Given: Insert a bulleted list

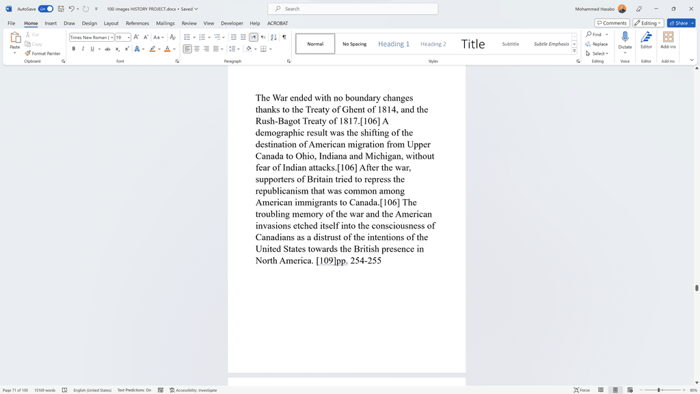Looking at the screenshot, I should pyautogui.click(x=187, y=38).
